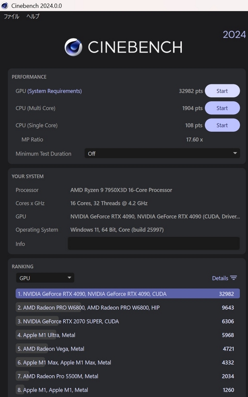The image size is (248, 397).
Task: Click the Info input field
Action: pyautogui.click(x=154, y=243)
